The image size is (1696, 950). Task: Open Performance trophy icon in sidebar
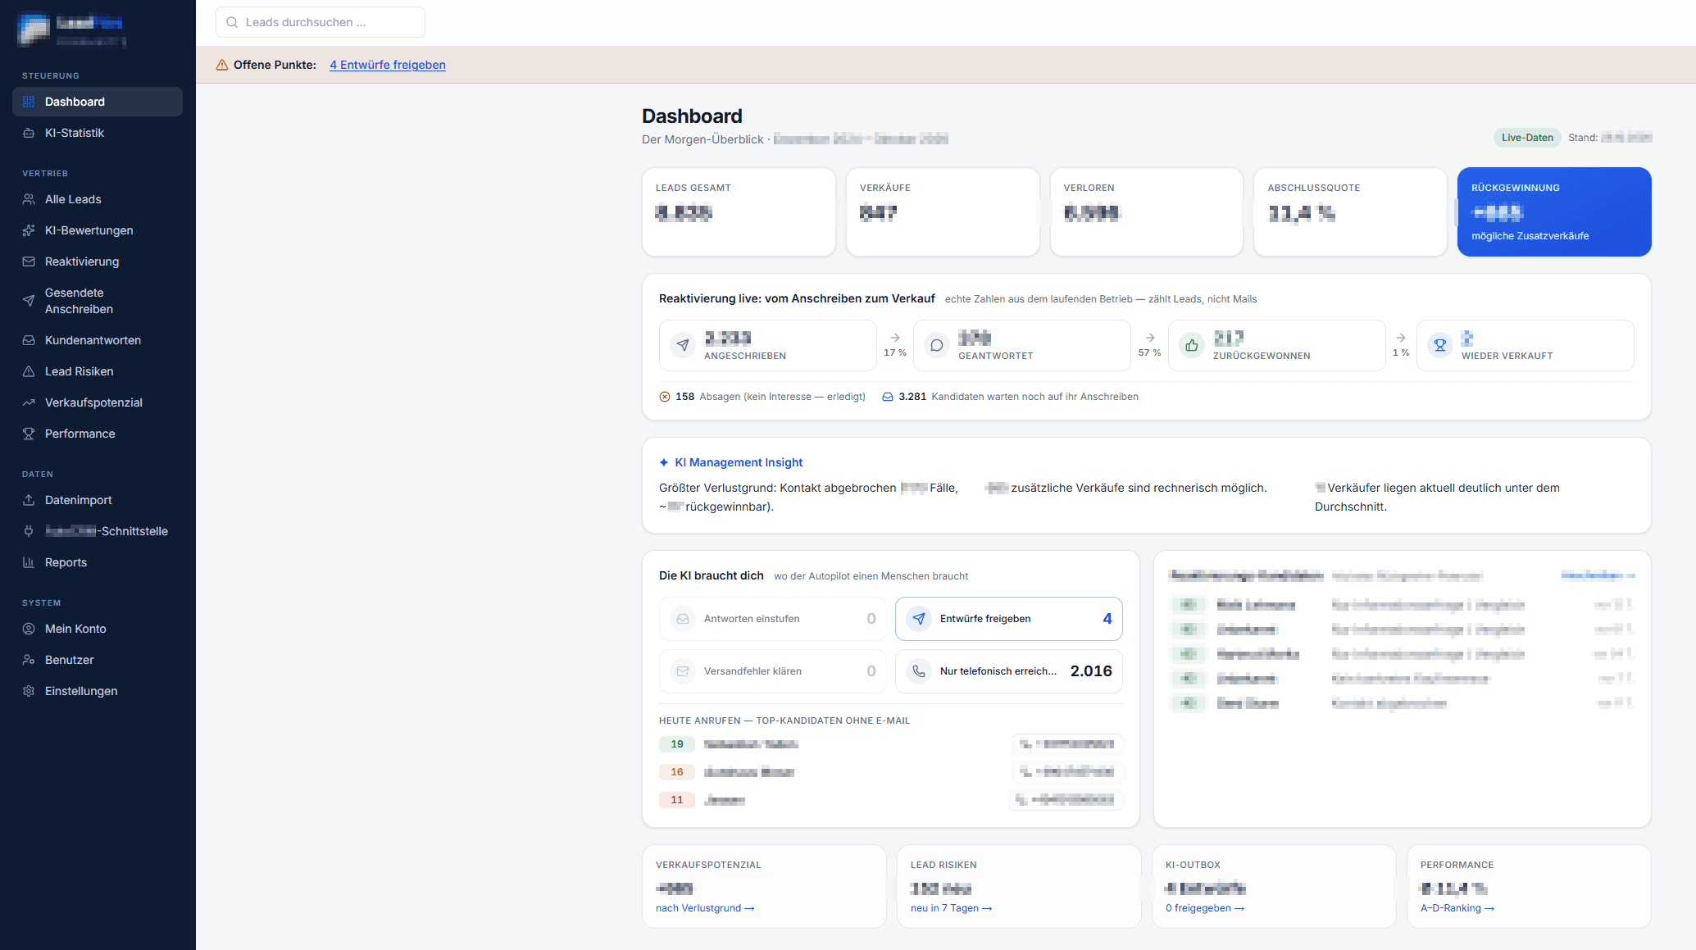(29, 434)
